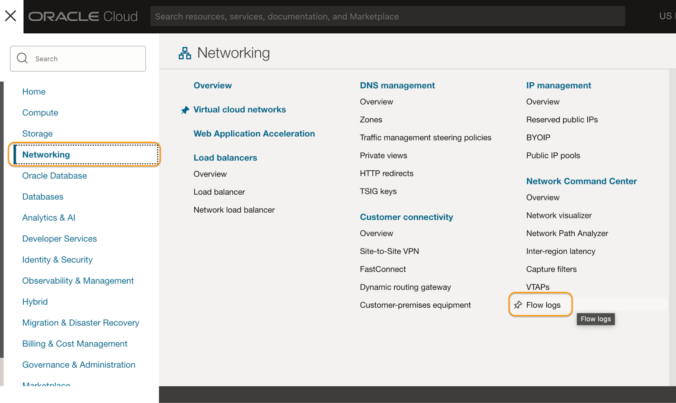
Task: Click the Oracle Cloud logo
Action: (x=83, y=16)
